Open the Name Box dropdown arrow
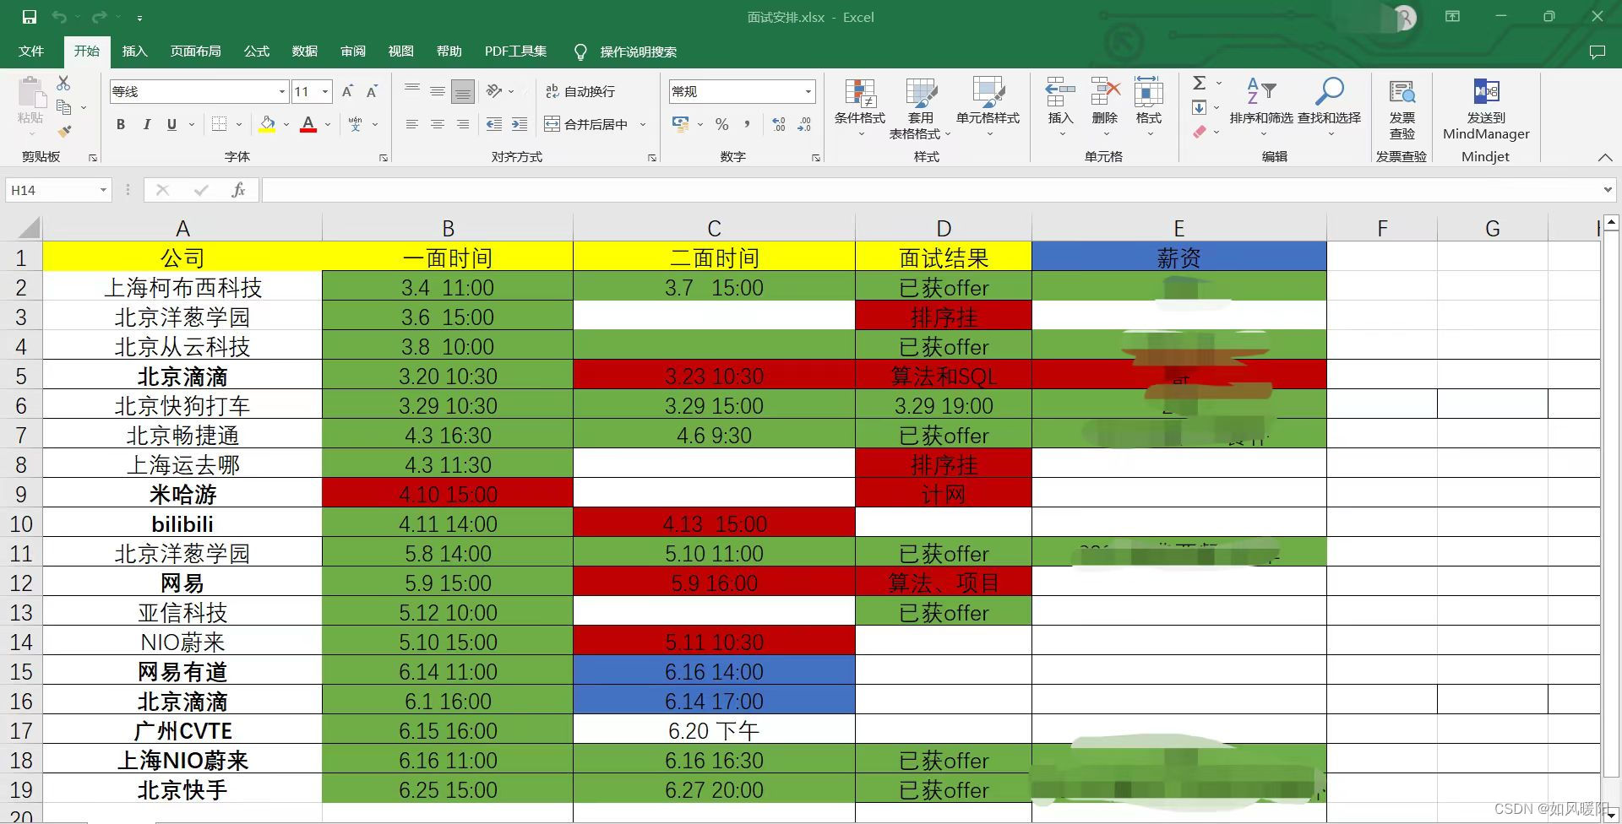 [103, 190]
